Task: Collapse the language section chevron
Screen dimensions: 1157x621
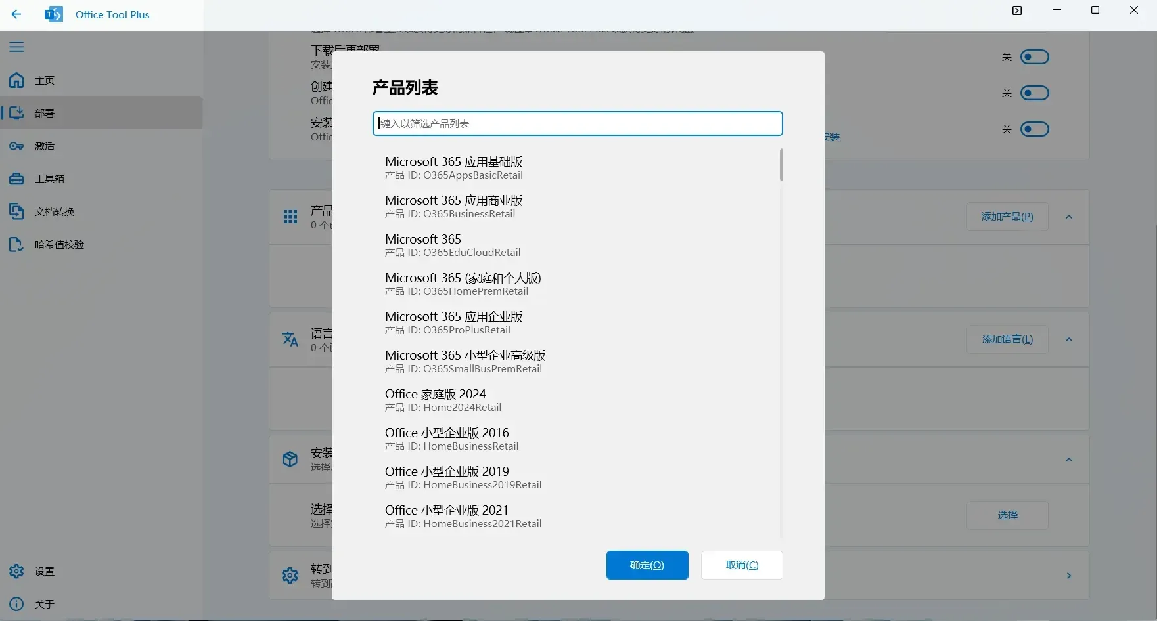Action: [x=1069, y=339]
